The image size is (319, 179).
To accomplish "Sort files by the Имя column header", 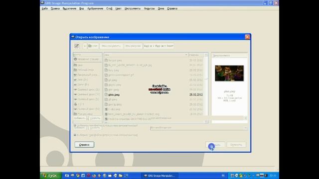I will pos(146,55).
